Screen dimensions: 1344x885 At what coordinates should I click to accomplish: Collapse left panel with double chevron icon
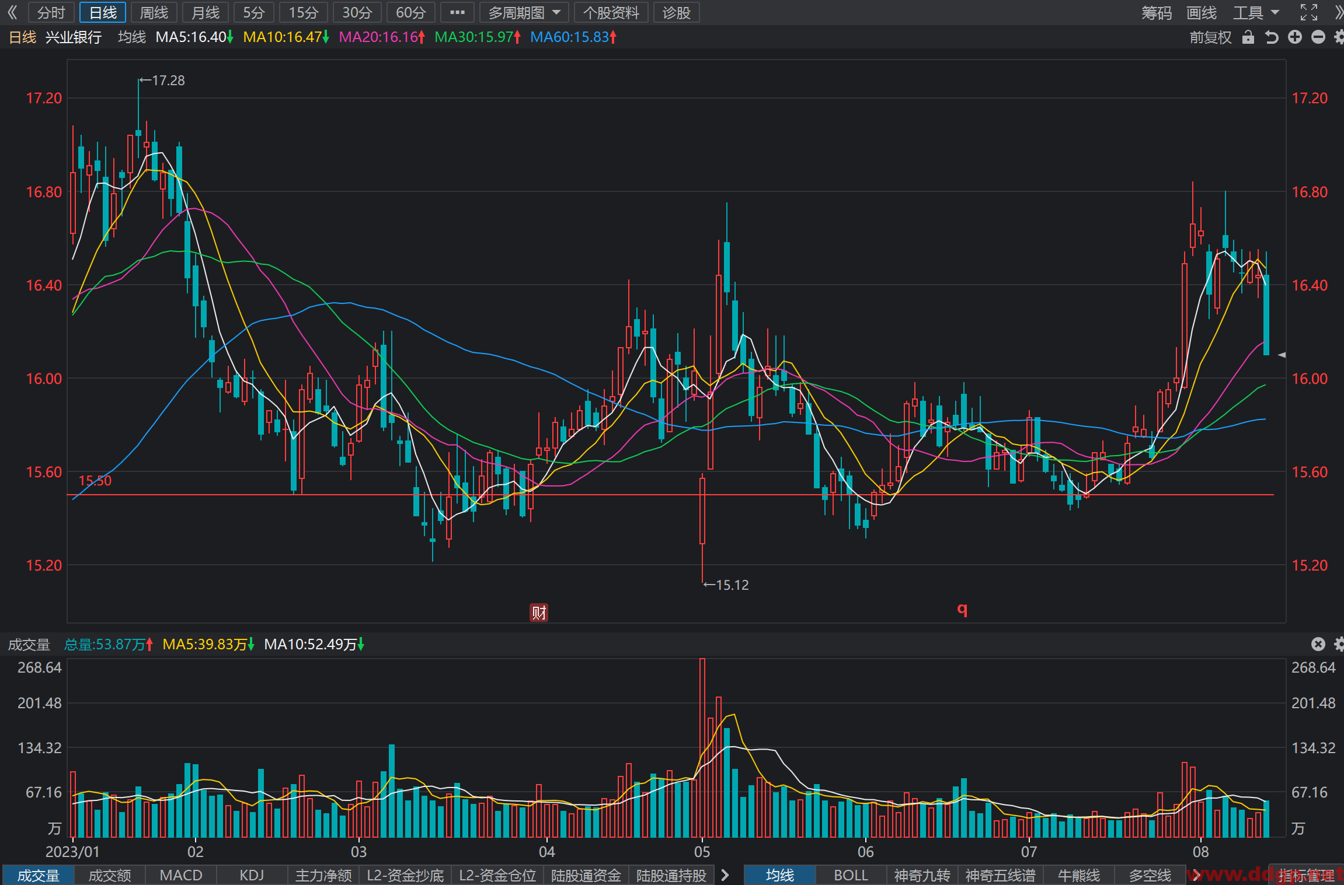[x=12, y=12]
